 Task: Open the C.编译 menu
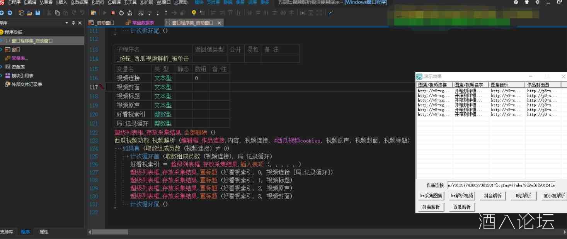click(x=114, y=2)
